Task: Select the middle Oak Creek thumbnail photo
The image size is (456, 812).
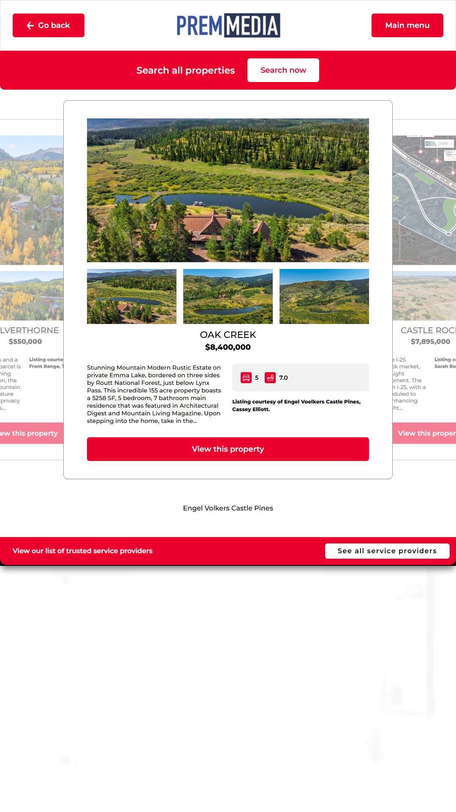Action: 228,296
